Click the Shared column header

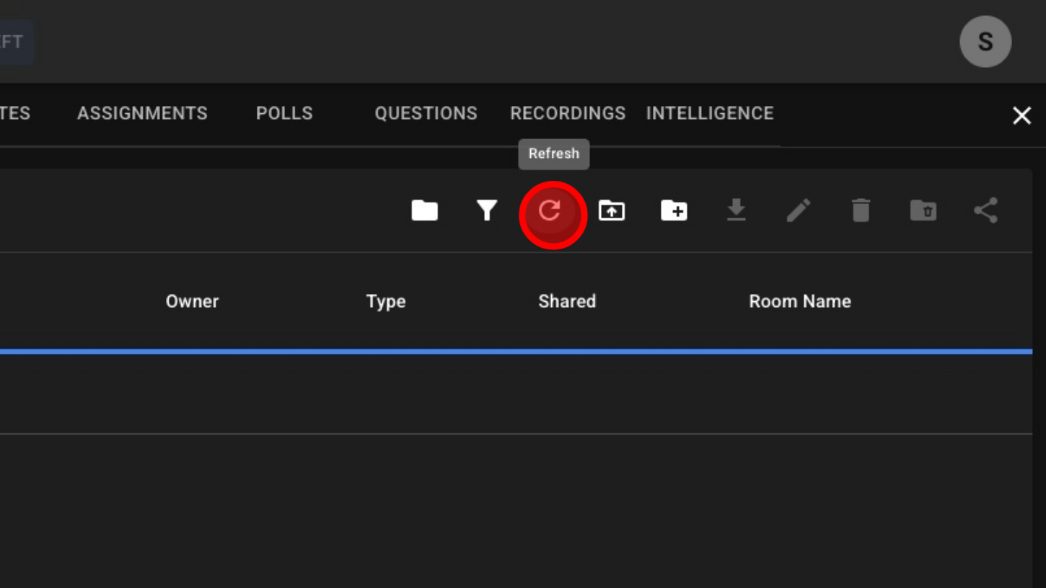pos(567,301)
